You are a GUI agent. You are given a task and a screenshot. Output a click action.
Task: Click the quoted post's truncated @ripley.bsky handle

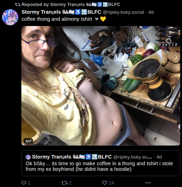click(x=133, y=157)
